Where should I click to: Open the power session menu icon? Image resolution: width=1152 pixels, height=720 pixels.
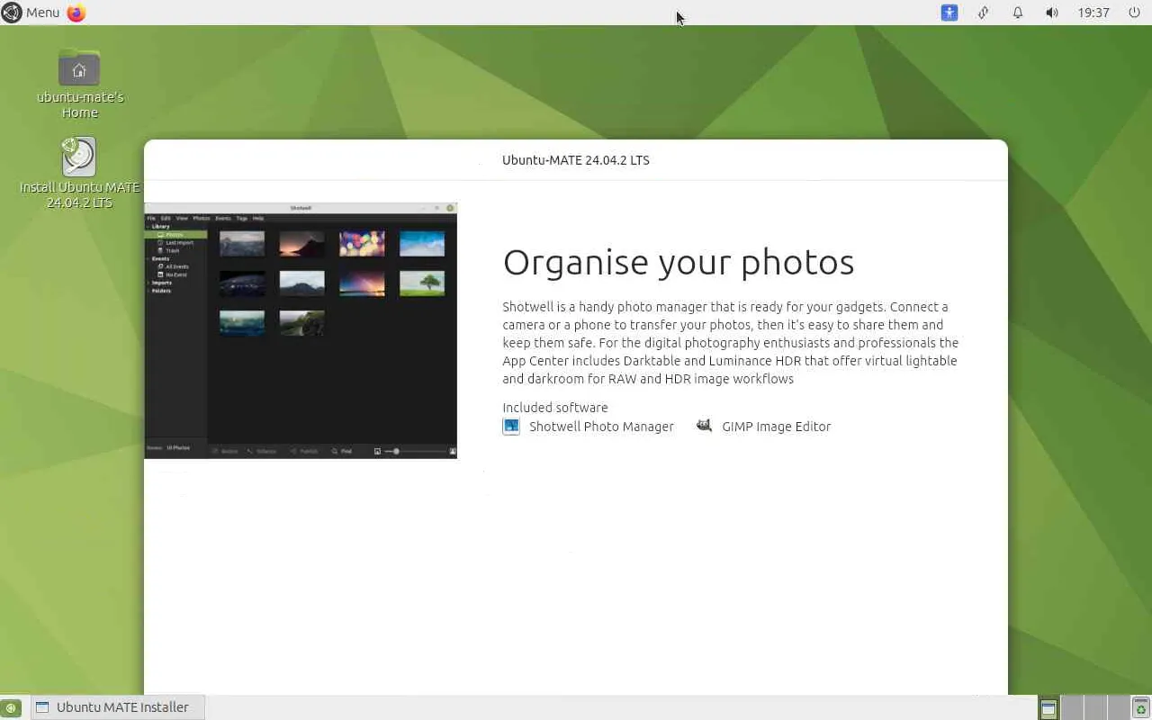click(1134, 13)
